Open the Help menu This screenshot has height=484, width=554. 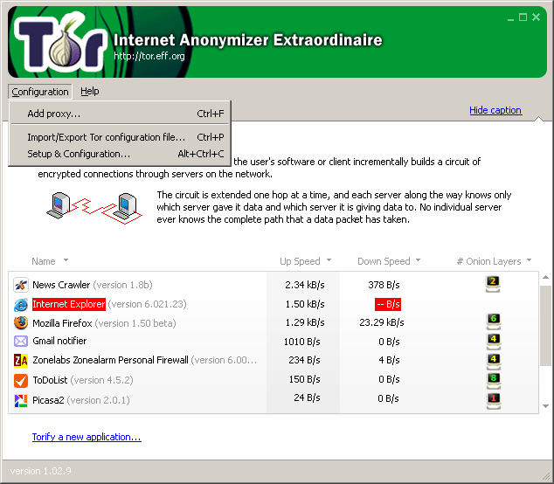click(90, 91)
